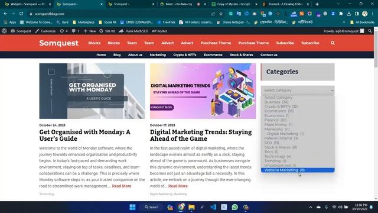Open the comments bubble in admin bar

coord(76,31)
